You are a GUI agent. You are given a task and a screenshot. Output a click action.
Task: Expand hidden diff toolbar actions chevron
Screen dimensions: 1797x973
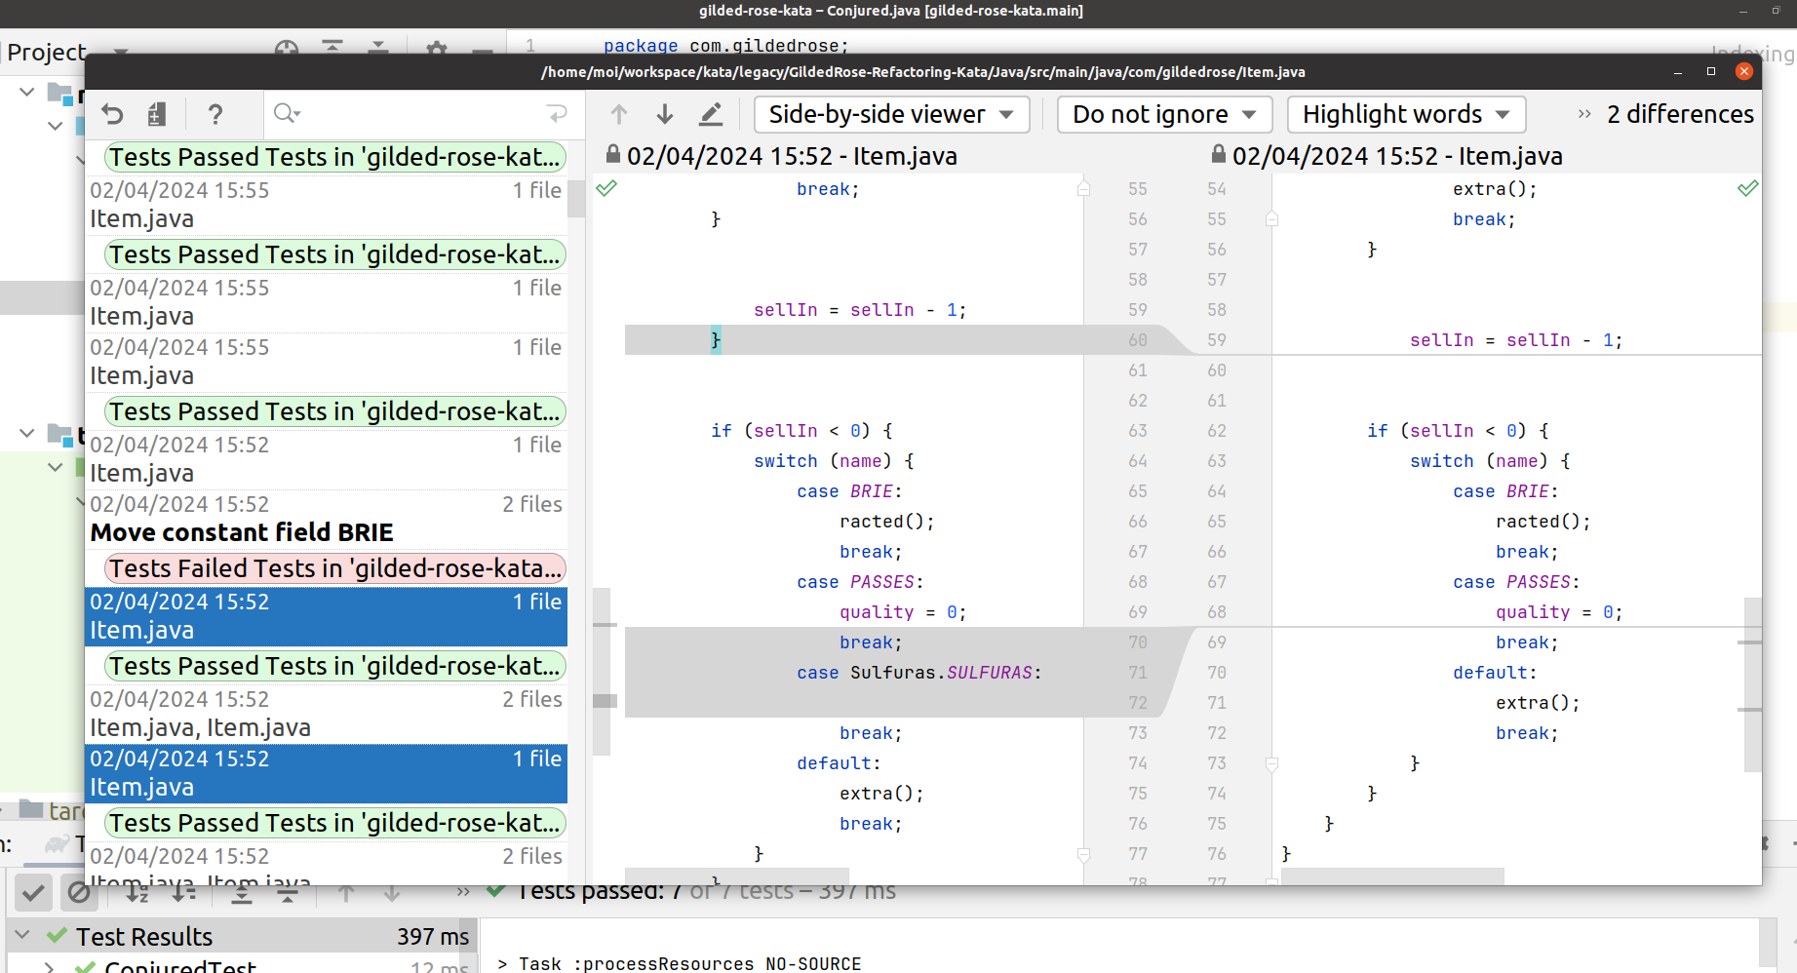[1582, 113]
